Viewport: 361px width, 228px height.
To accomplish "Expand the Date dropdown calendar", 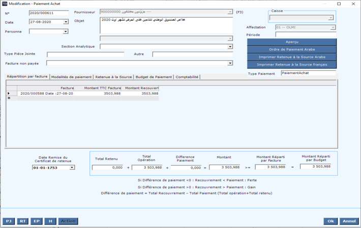I will click(66, 22).
